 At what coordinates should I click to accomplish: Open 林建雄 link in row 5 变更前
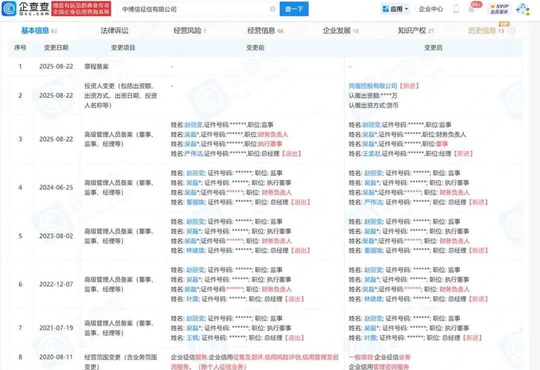(x=195, y=251)
